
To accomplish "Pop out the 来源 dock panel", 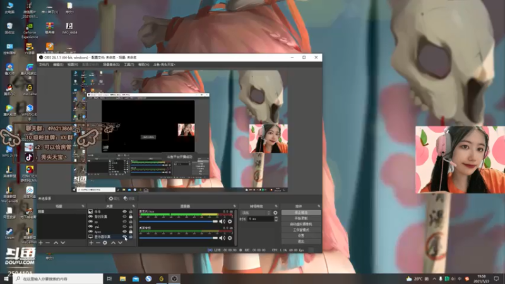I will [134, 206].
